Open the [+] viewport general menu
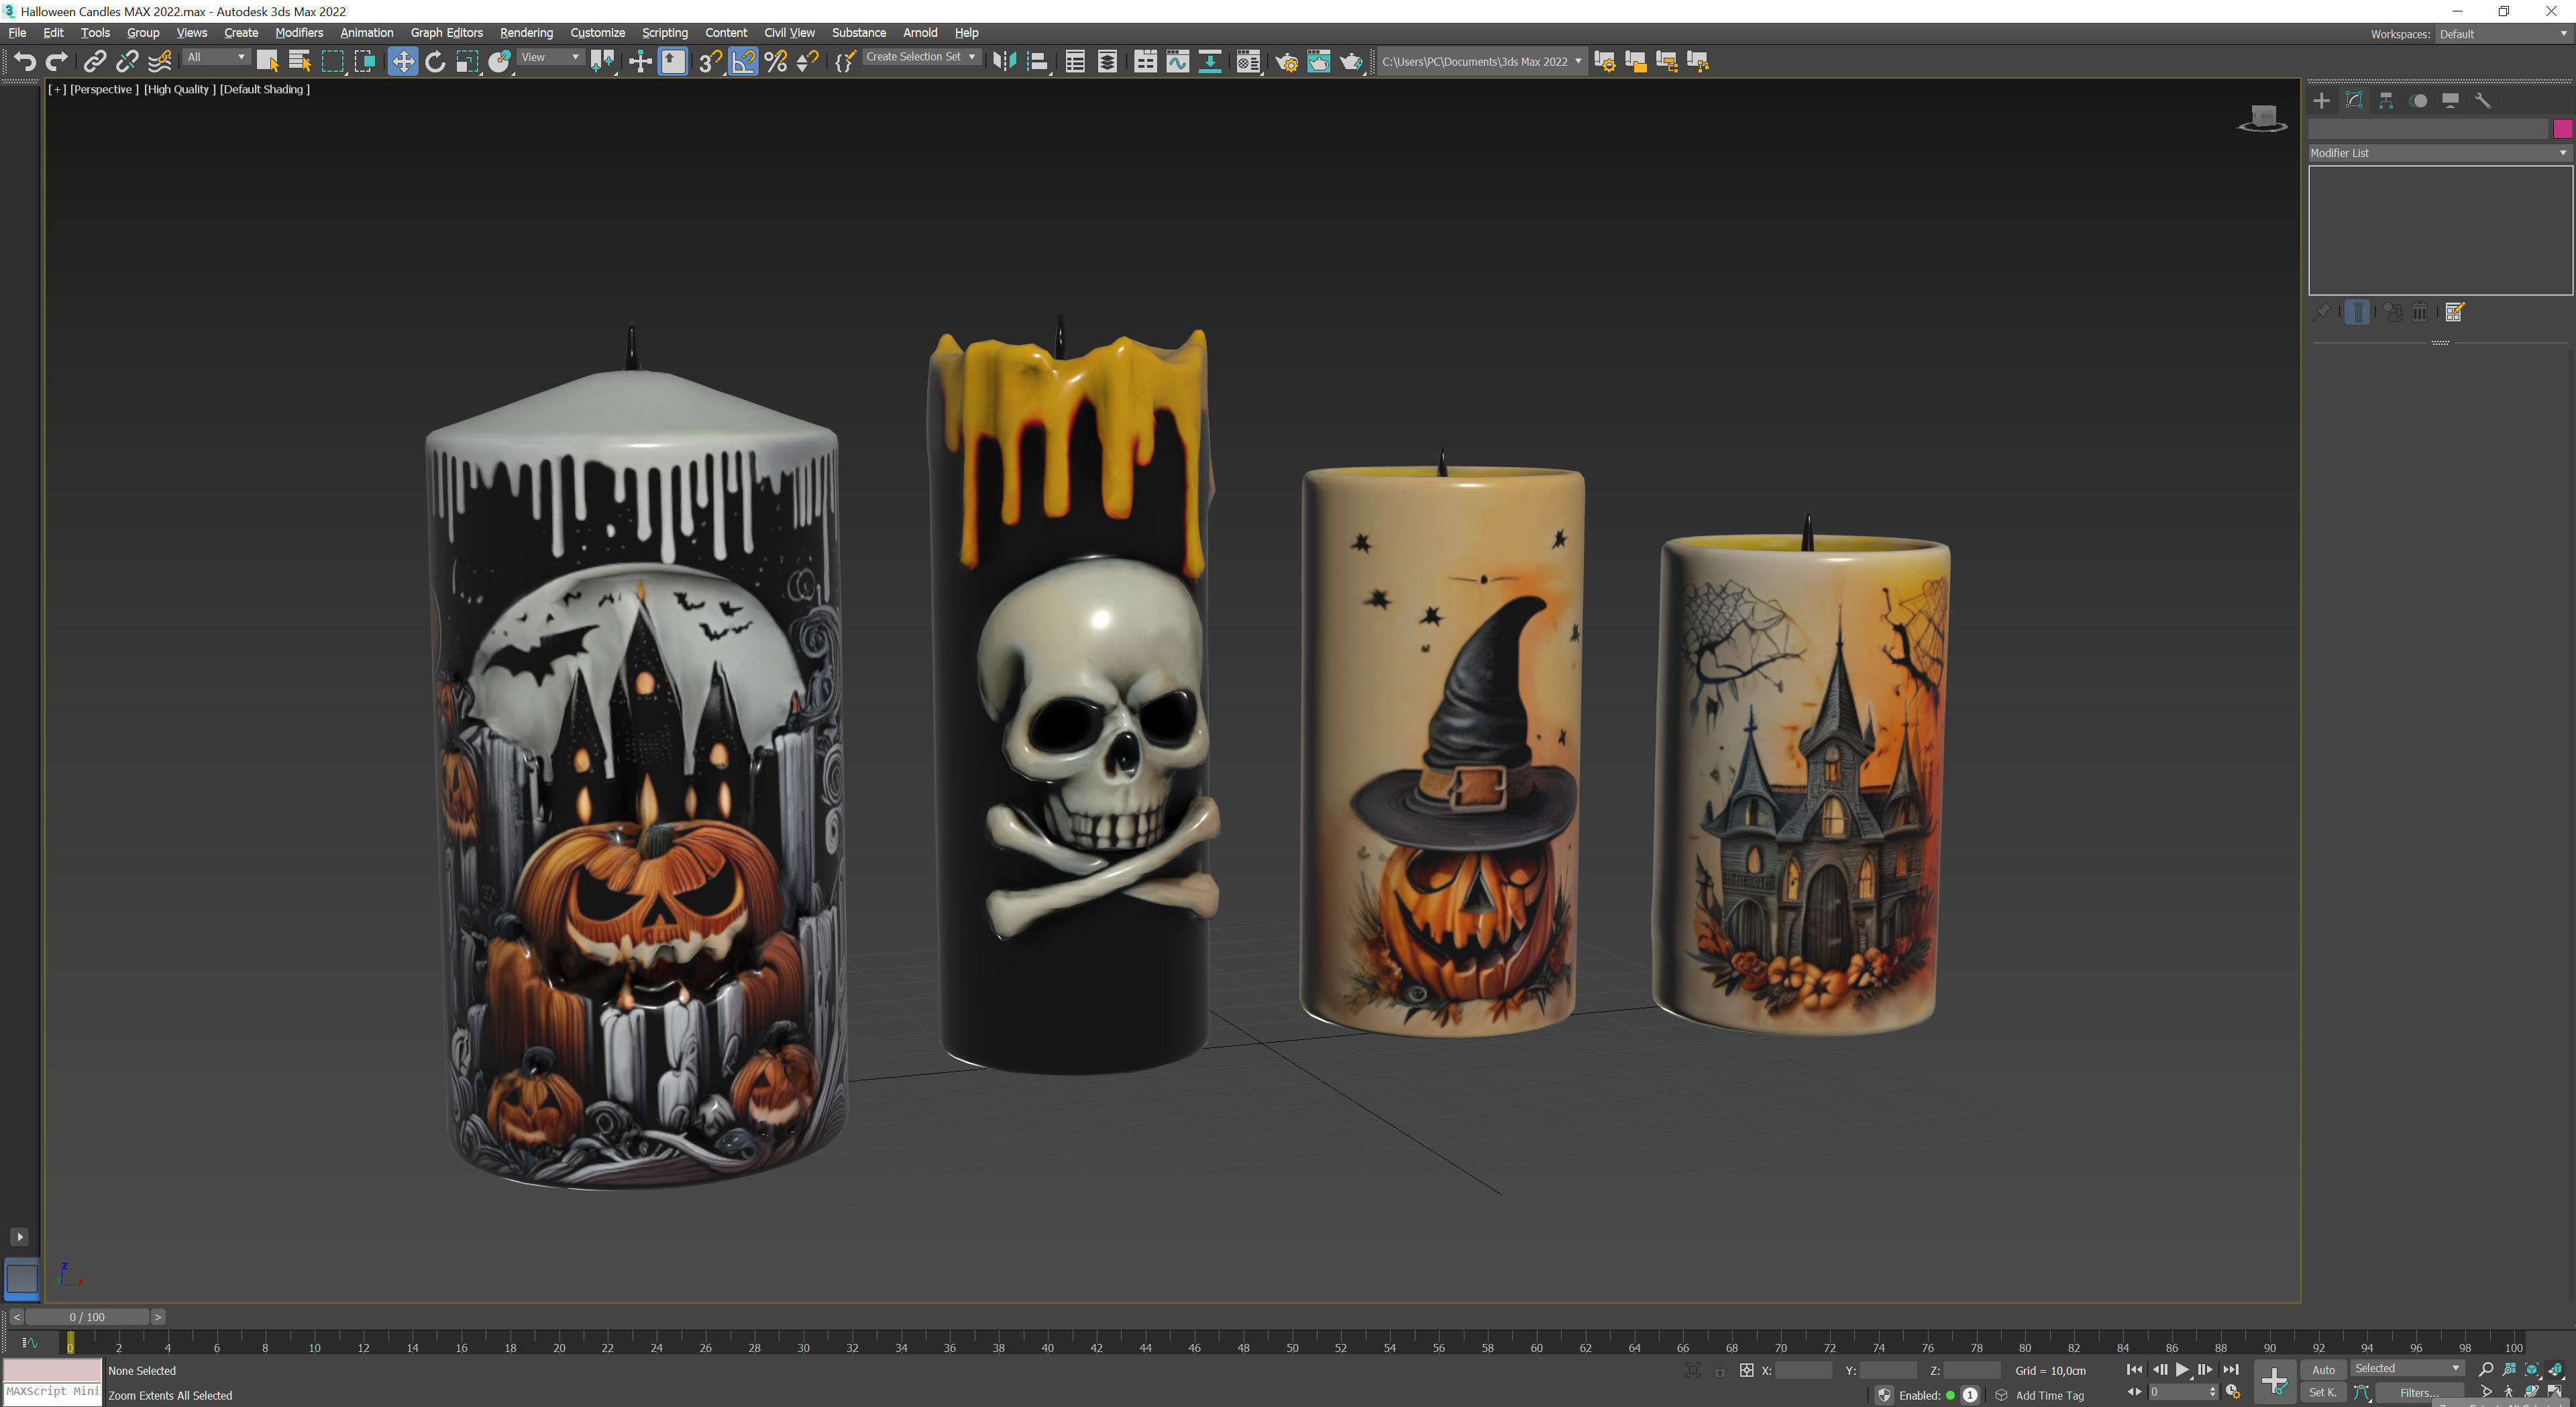2576x1407 pixels. tap(57, 89)
